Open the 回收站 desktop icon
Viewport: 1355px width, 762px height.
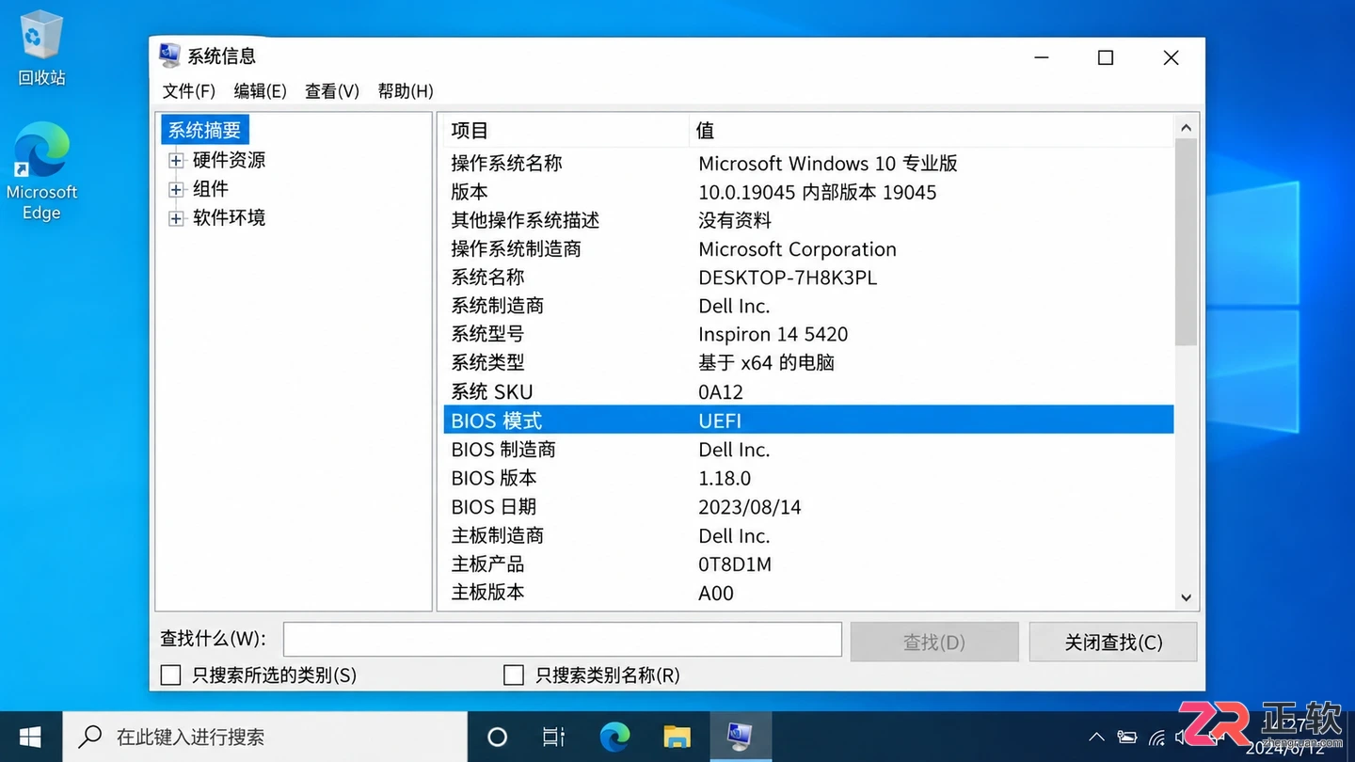tap(41, 49)
